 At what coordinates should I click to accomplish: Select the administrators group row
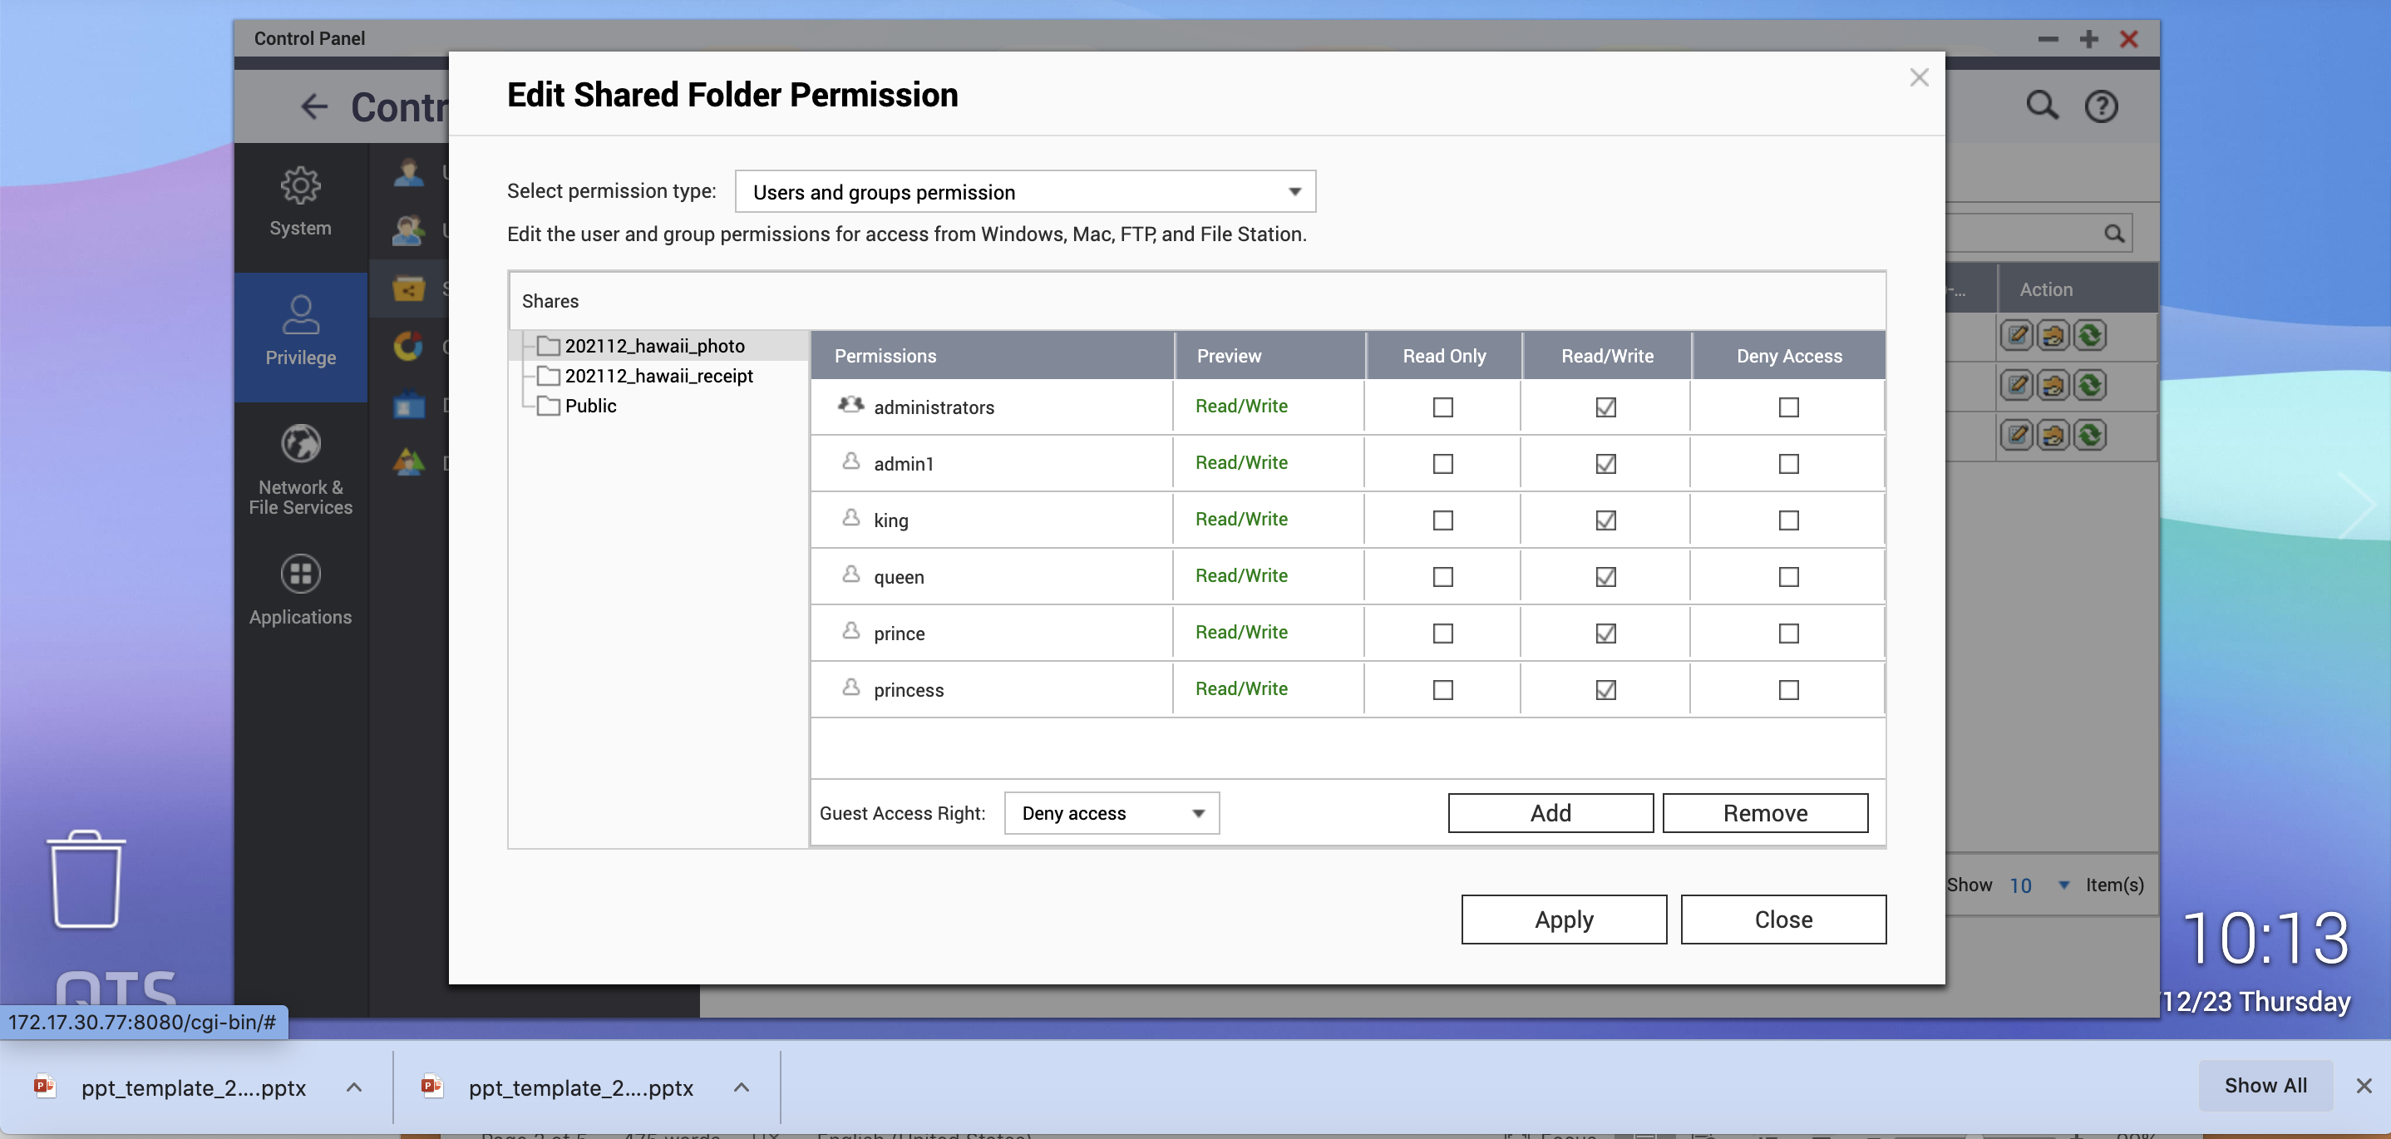pos(1348,407)
